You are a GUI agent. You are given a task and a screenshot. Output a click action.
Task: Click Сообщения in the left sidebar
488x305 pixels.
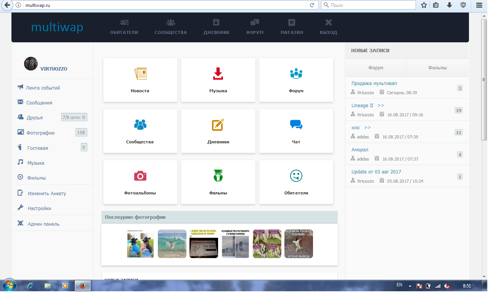coord(39,103)
